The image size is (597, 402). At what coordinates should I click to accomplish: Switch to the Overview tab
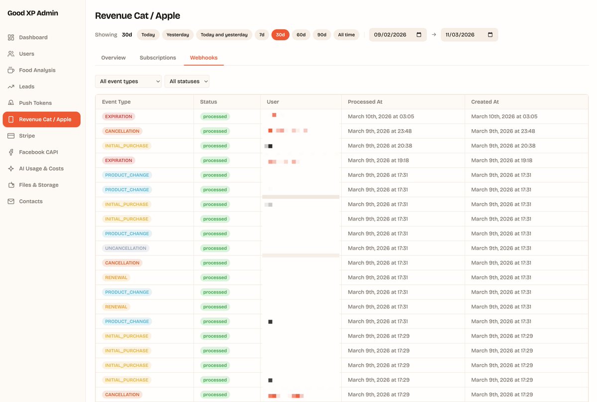click(x=113, y=58)
